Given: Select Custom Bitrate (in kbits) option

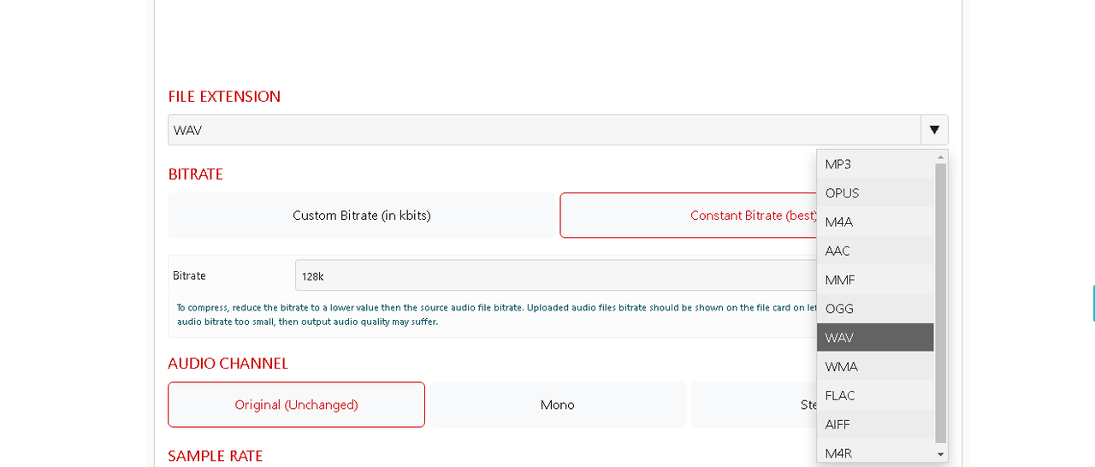Looking at the screenshot, I should (362, 216).
